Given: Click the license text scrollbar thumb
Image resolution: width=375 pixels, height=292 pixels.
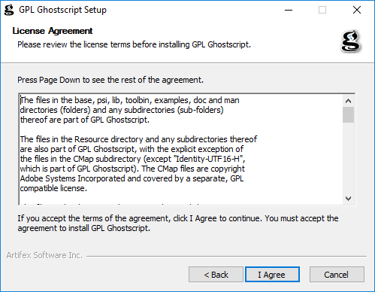Looking at the screenshot, I should click(x=348, y=115).
